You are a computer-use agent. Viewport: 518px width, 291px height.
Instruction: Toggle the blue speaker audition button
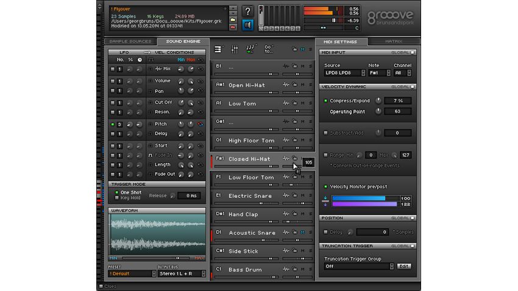pos(247,25)
